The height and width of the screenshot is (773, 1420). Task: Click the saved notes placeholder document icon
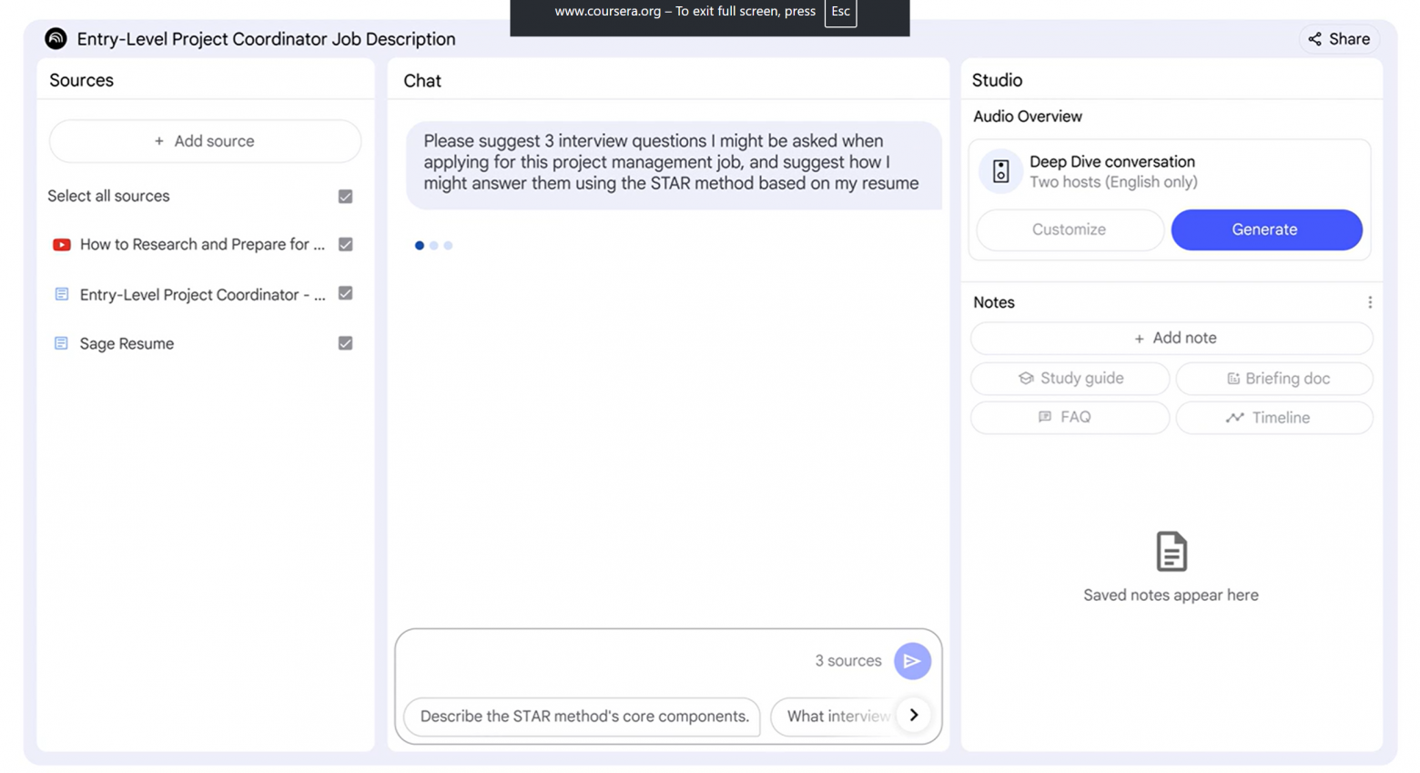point(1171,552)
